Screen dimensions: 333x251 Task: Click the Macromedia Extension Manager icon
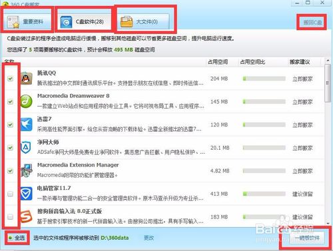point(27,170)
